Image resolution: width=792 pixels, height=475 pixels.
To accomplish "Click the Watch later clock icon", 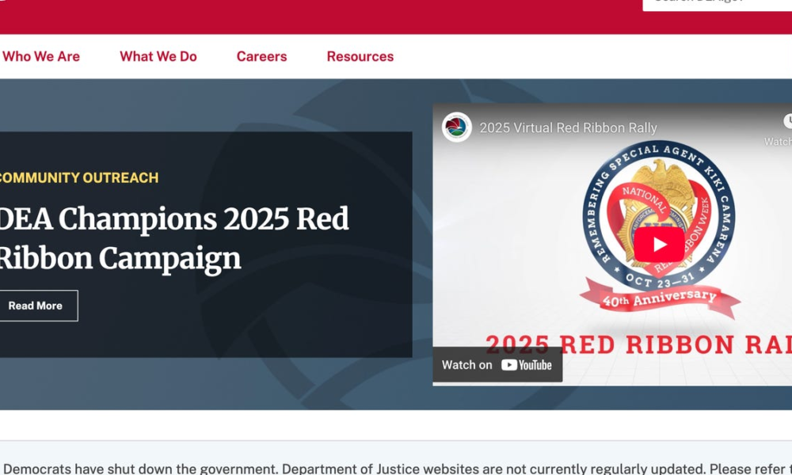I will tap(786, 121).
